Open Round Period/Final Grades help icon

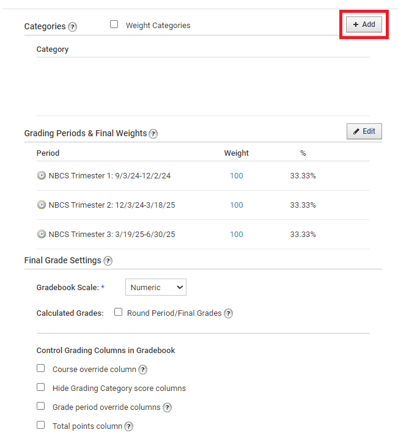[x=229, y=313]
